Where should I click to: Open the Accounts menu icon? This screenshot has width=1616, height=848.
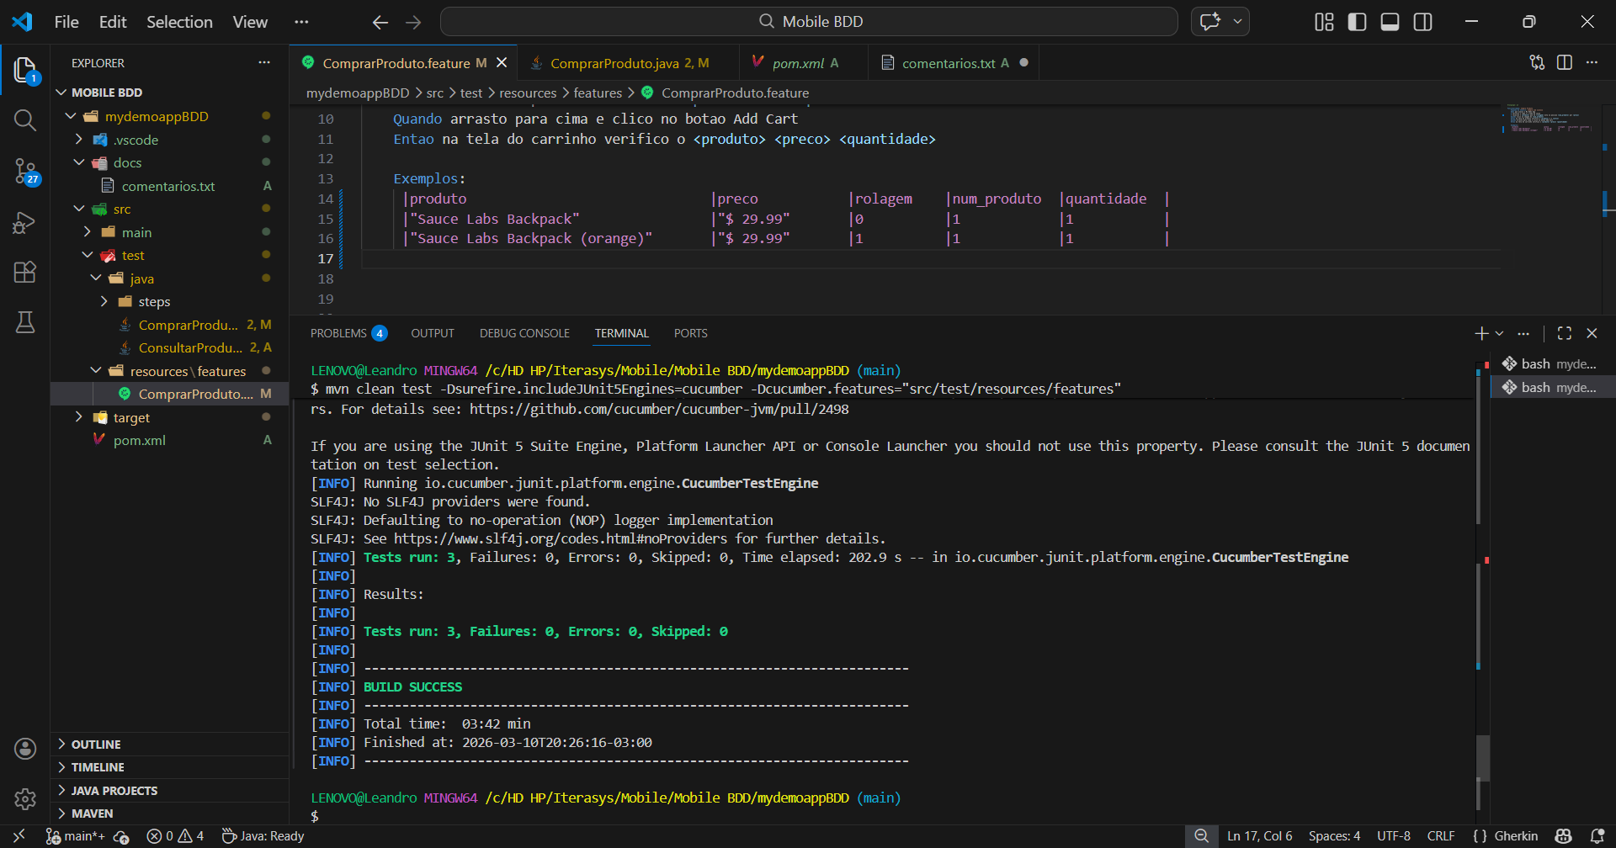25,749
